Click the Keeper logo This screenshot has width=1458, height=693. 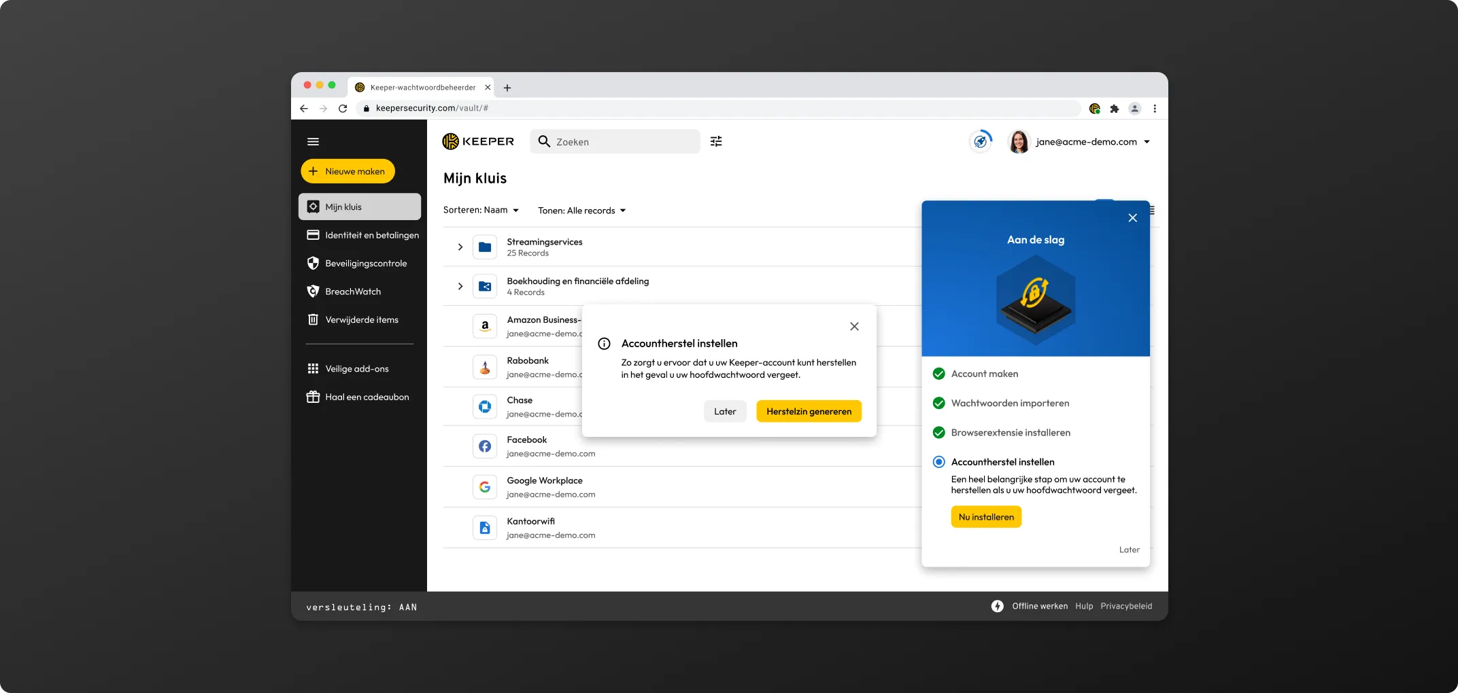tap(478, 141)
